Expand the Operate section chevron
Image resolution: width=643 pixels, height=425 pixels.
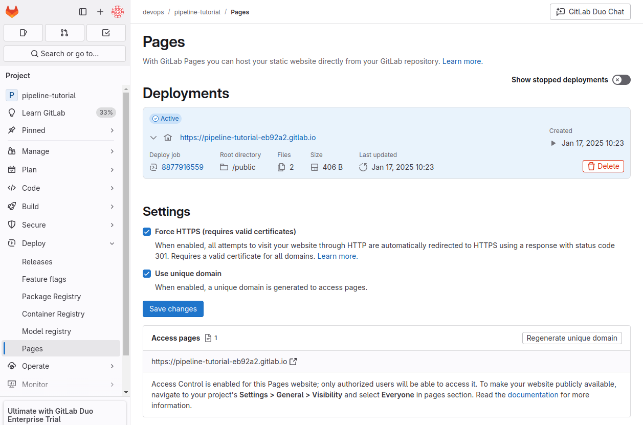point(112,366)
